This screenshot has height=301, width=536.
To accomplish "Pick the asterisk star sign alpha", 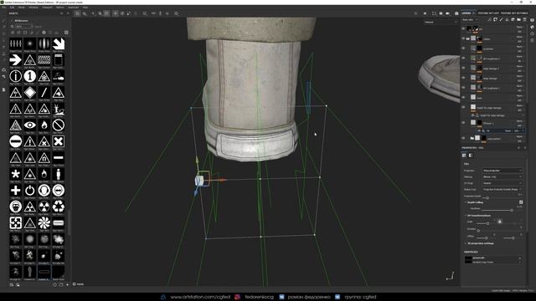I will 15,174.
